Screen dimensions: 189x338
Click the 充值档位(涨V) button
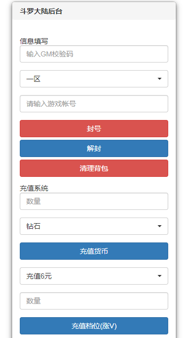(94, 326)
